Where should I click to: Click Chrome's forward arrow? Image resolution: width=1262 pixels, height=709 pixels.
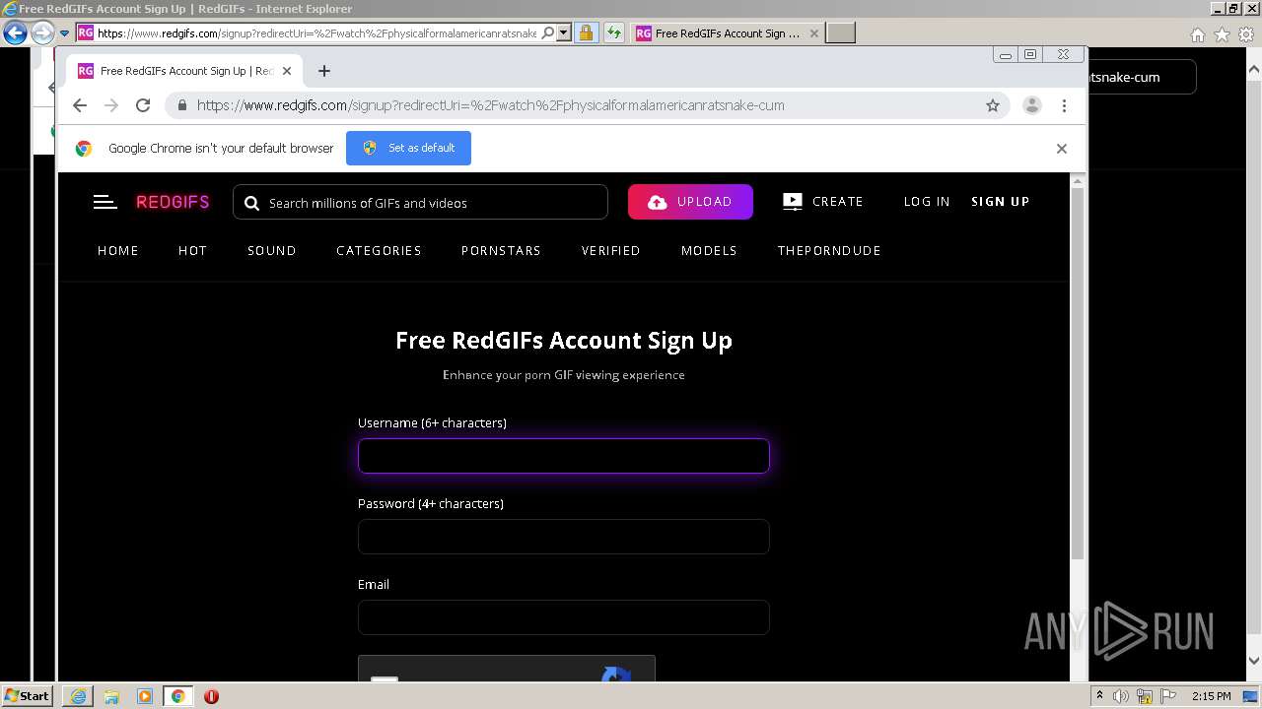pos(111,105)
